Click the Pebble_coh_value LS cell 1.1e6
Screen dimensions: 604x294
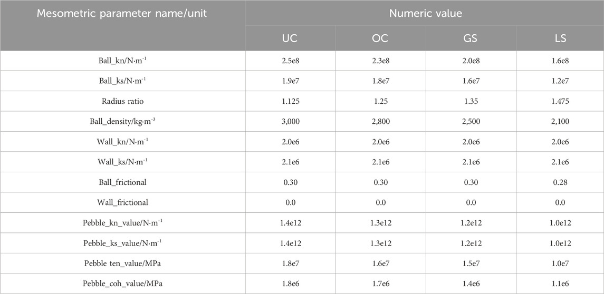coord(560,283)
